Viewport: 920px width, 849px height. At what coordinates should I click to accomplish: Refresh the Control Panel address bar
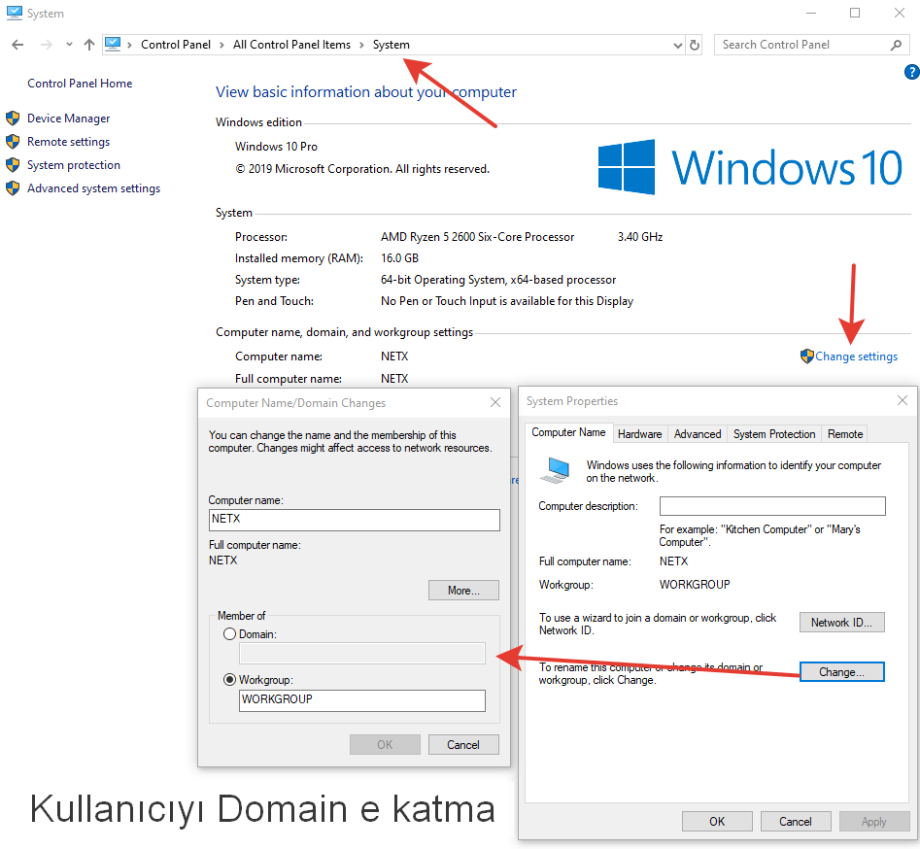point(695,45)
